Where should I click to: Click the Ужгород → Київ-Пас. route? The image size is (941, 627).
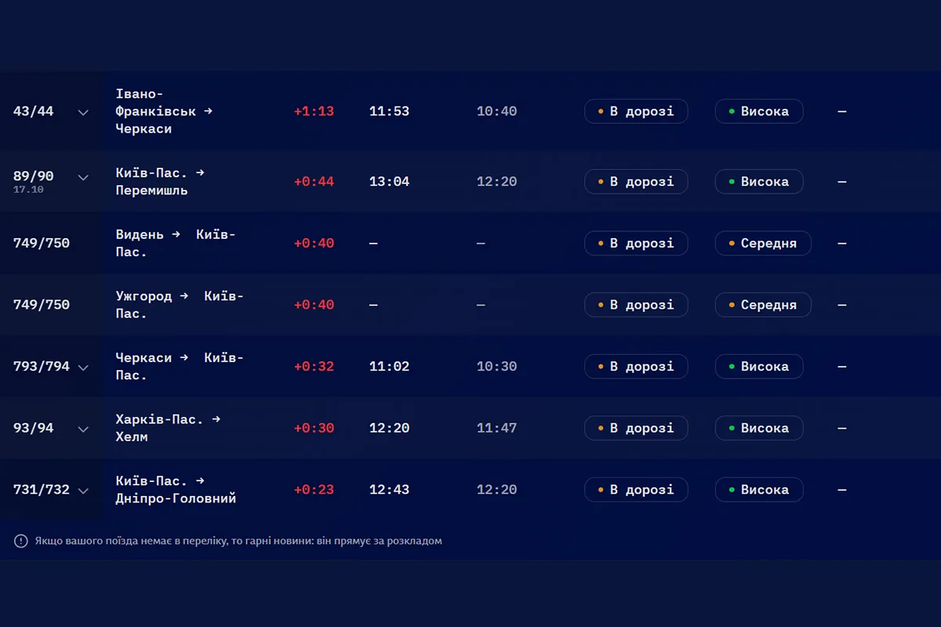[180, 305]
